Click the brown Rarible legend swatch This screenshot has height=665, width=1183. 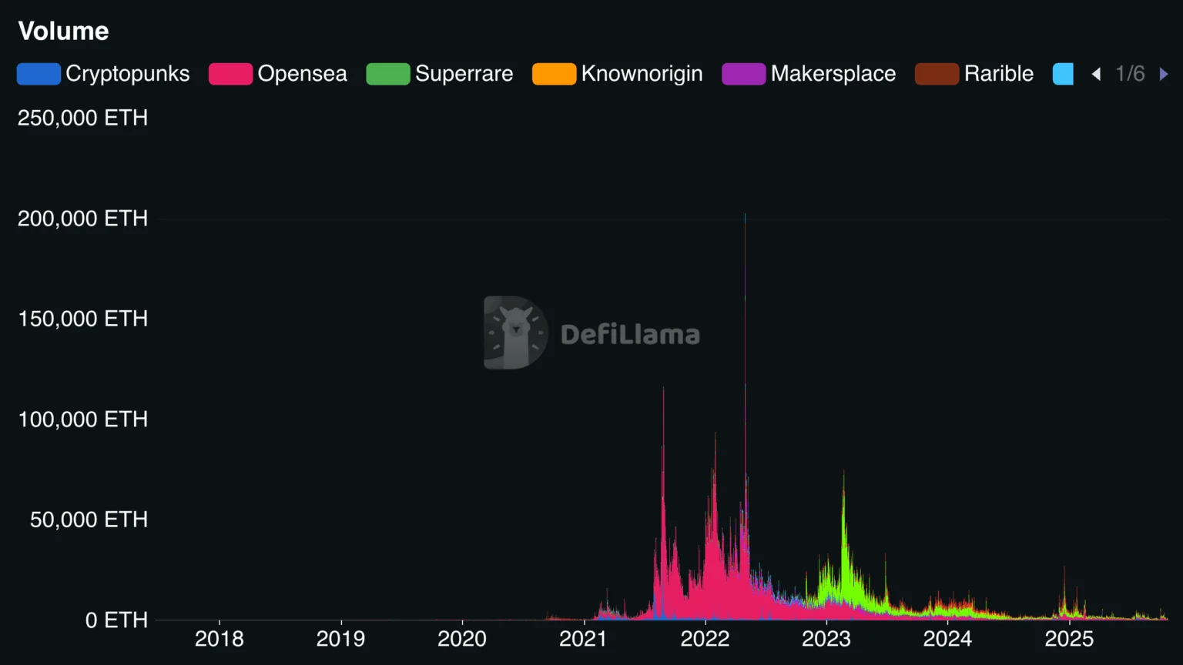coord(937,74)
